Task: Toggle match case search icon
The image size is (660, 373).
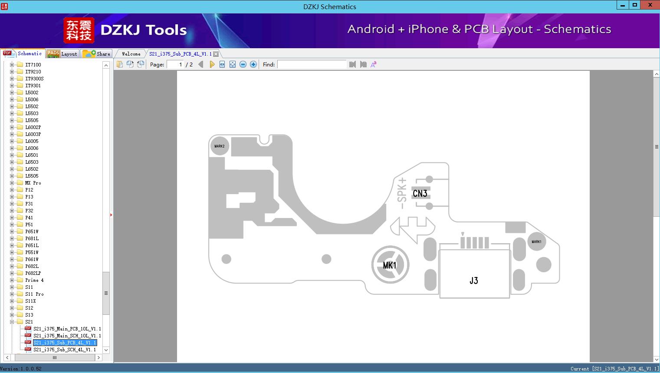Action: tap(373, 64)
